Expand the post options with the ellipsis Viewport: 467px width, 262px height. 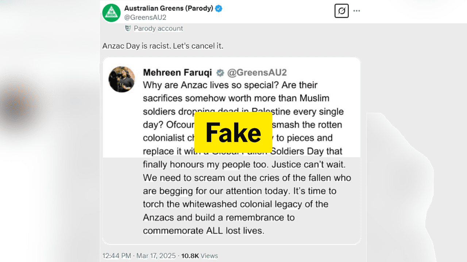[356, 11]
